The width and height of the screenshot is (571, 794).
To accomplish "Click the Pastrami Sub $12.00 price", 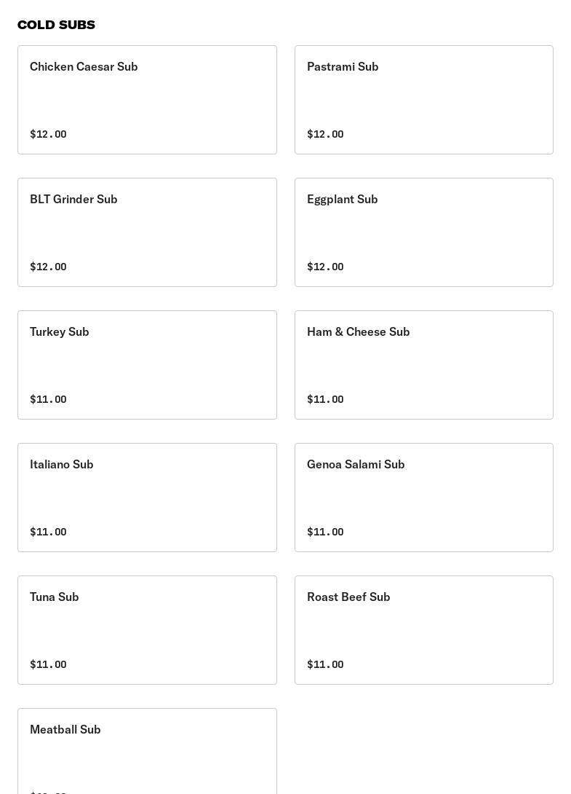I will (x=325, y=134).
